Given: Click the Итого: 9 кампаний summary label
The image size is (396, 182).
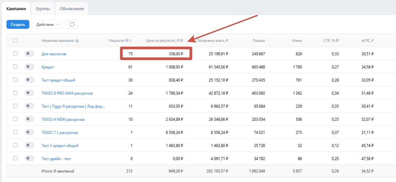Looking at the screenshot, I should pyautogui.click(x=58, y=171).
